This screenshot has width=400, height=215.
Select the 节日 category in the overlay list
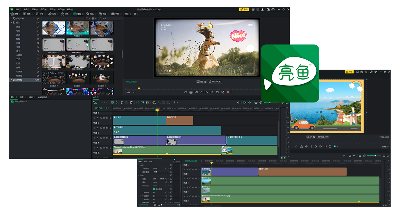coord(18,59)
